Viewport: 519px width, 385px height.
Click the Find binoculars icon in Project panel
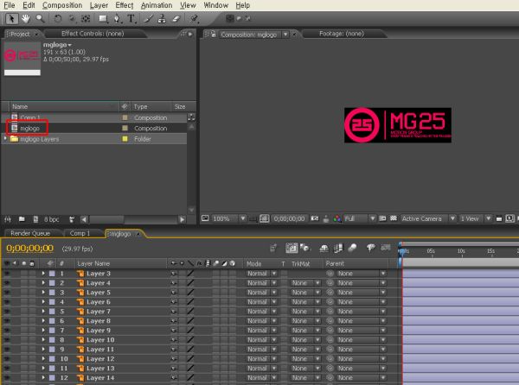[x=8, y=219]
